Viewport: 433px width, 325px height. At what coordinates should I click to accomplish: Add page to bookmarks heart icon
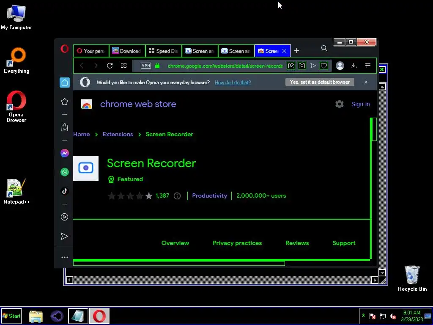tap(324, 66)
